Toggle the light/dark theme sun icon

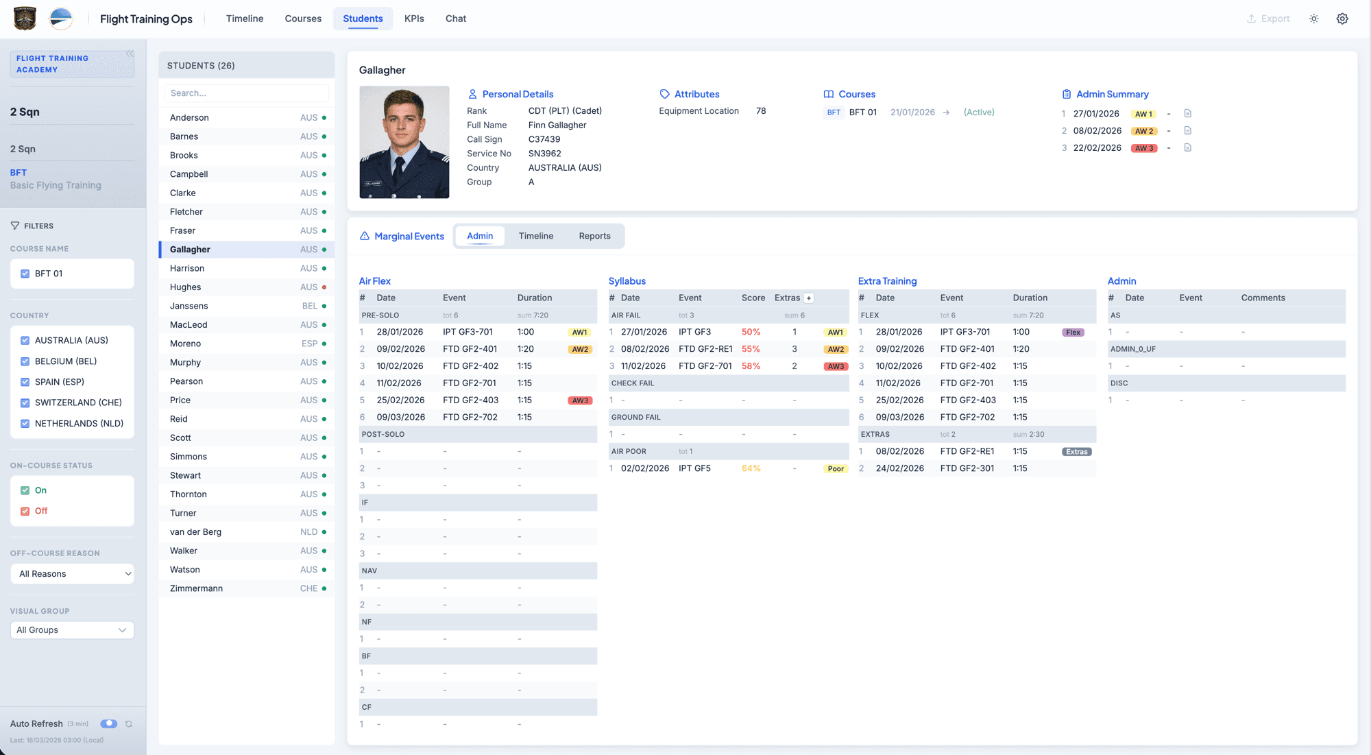tap(1314, 19)
